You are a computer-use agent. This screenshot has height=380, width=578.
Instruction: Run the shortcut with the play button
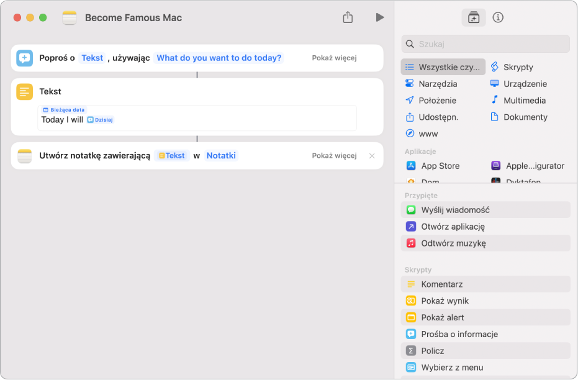click(379, 18)
